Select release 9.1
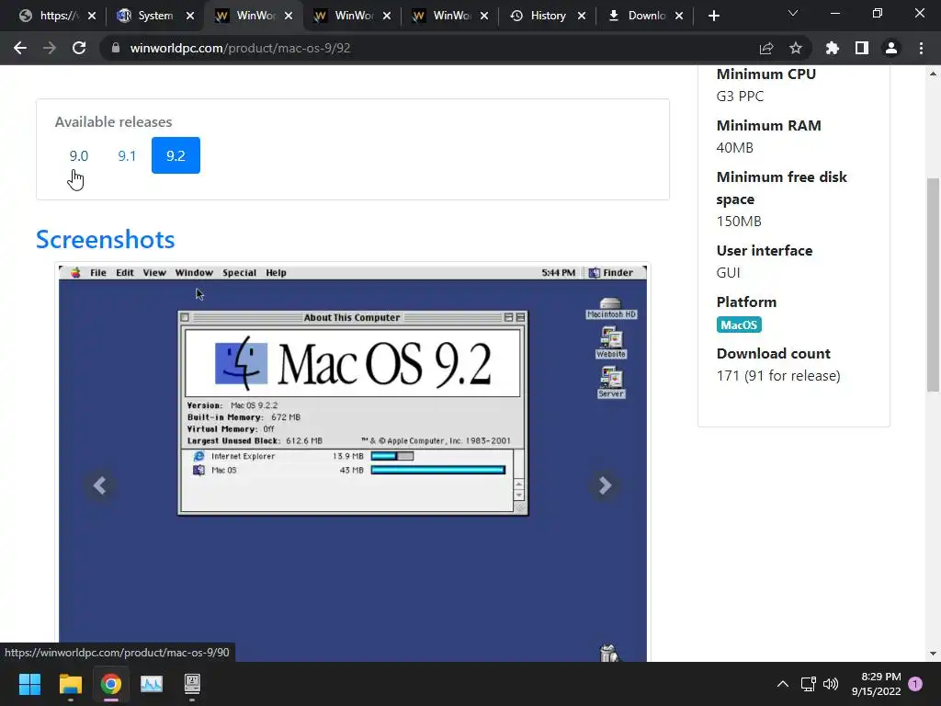Screen dimensions: 941x706 pos(127,155)
